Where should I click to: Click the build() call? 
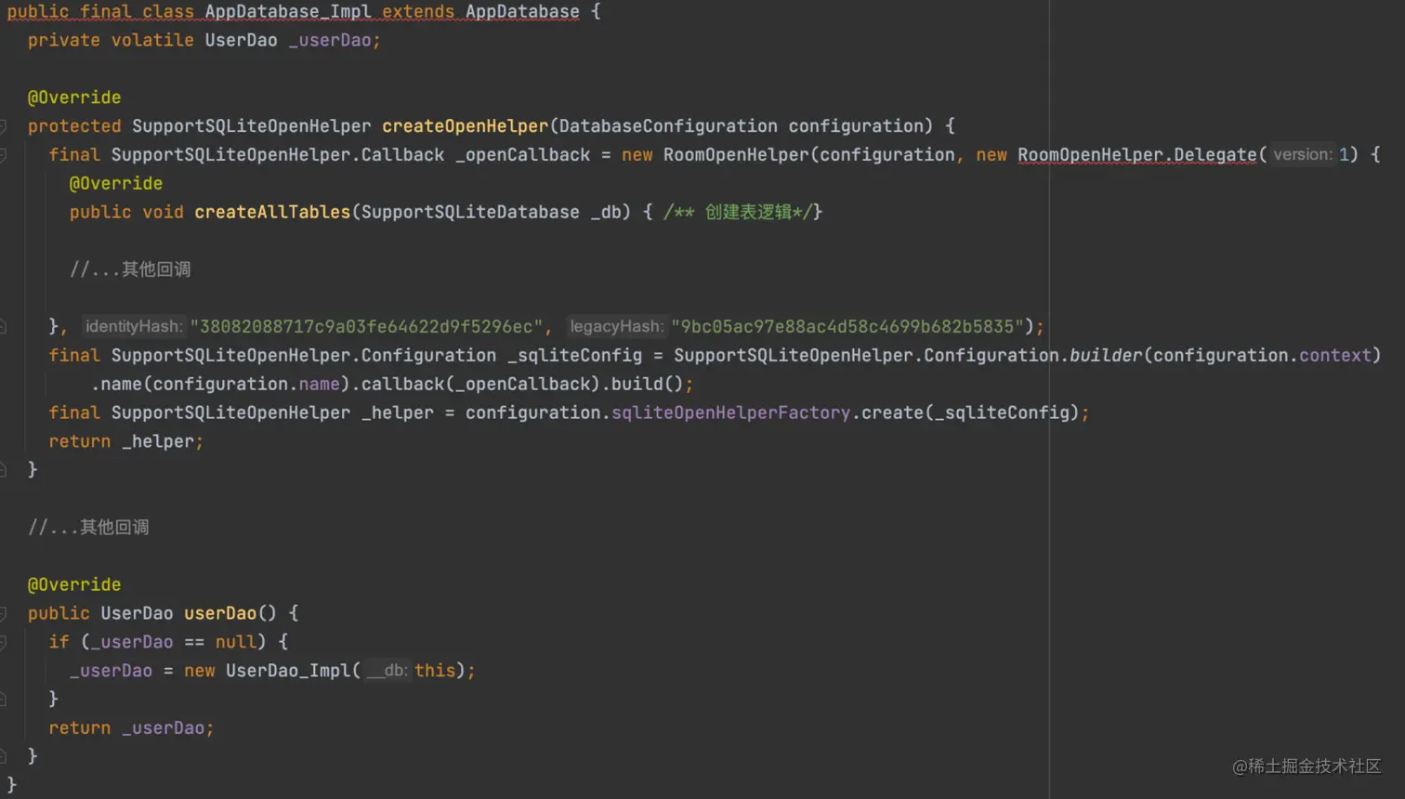click(x=647, y=385)
